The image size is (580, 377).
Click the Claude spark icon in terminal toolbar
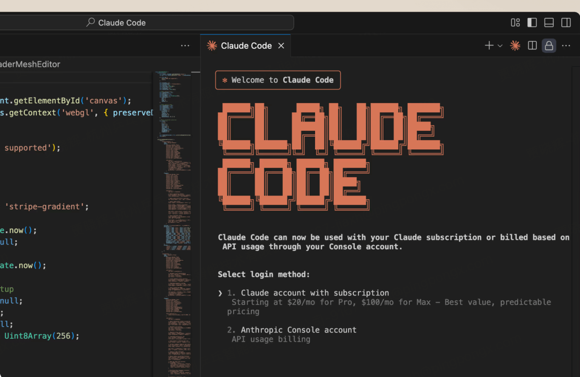point(515,45)
